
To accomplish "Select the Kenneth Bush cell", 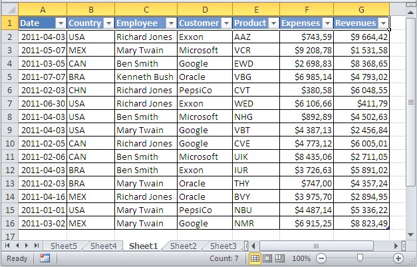I will click(146, 77).
